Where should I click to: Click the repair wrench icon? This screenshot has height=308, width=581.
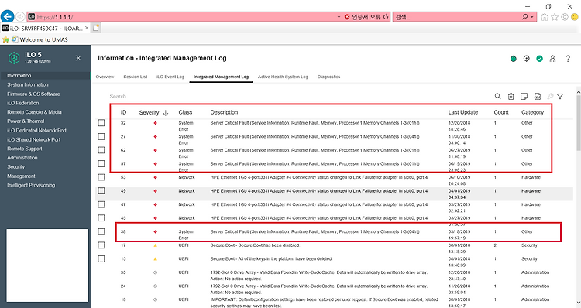[x=550, y=96]
